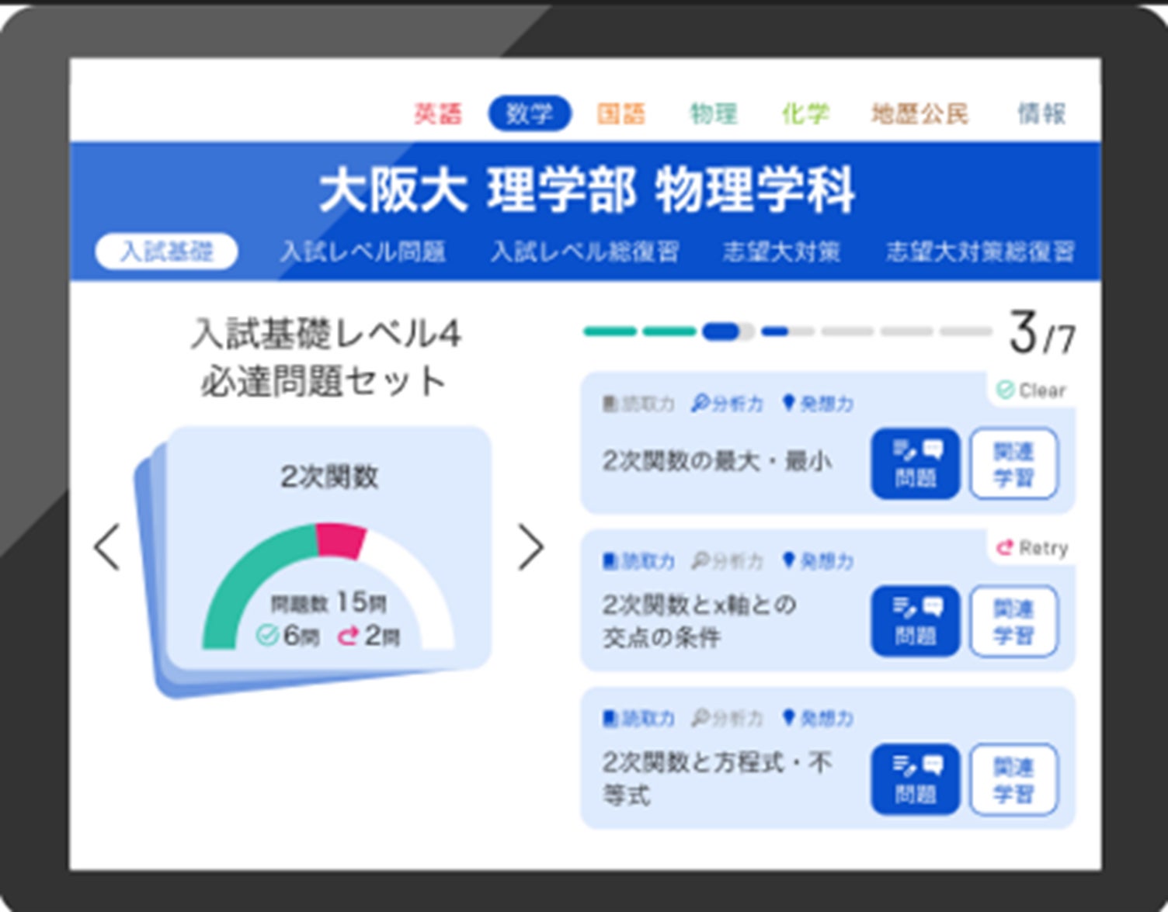Viewport: 1168px width, 912px height.
Task: Open the 化学 subject tab
Action: 805,114
